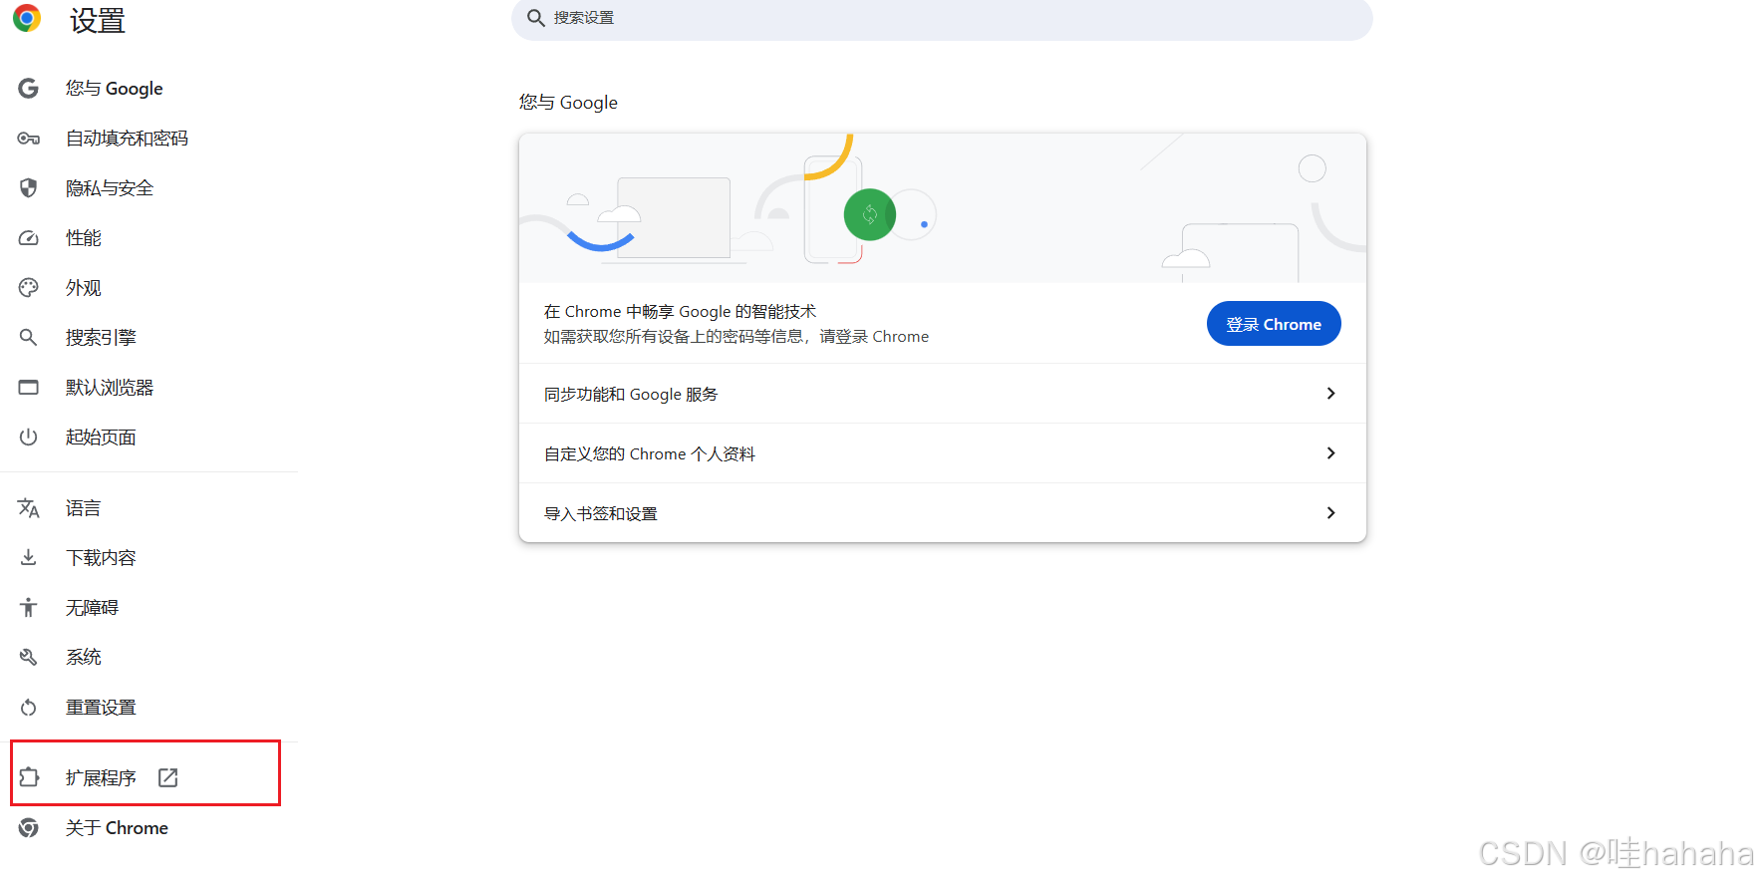Expand 同步功能和 Google 服务 with its chevron

pyautogui.click(x=1330, y=394)
